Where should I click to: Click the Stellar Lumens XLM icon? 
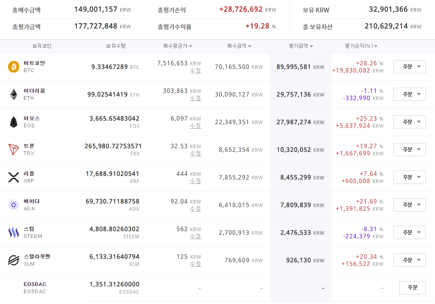point(14,260)
